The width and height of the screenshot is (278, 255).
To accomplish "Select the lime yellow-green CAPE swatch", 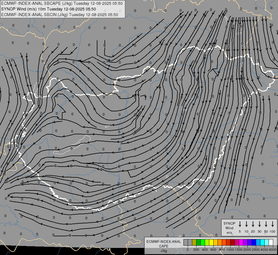I will click(207, 242).
